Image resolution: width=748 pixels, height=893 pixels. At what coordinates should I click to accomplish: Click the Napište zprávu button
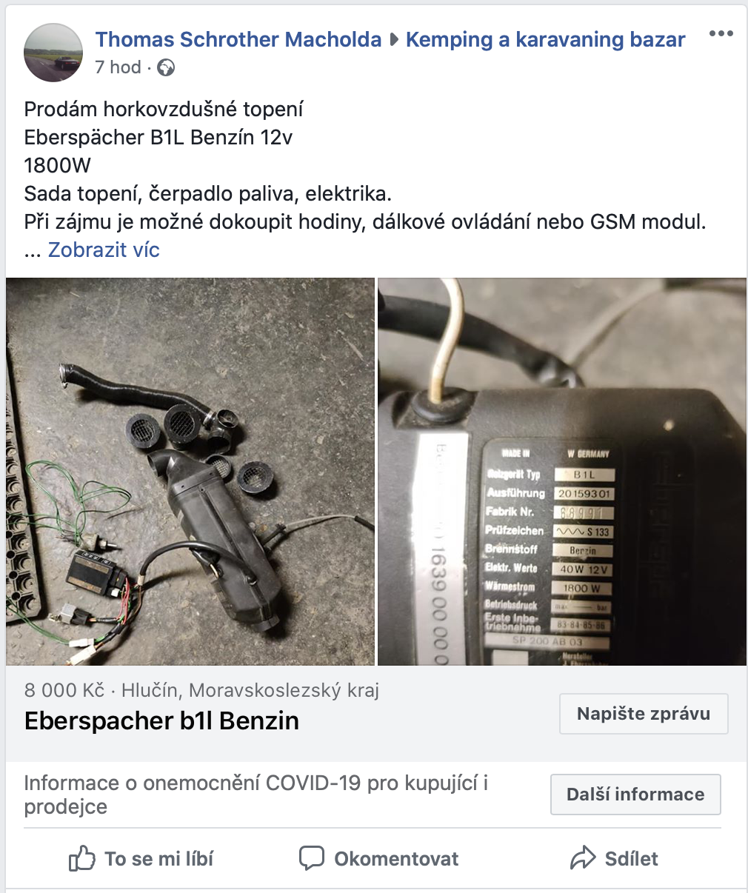click(x=644, y=714)
